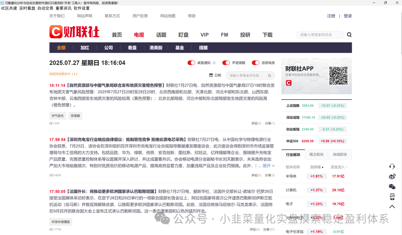Click 评论(0) under the 18:11:14 article
Screen dimensions: 402x235
point(256,123)
